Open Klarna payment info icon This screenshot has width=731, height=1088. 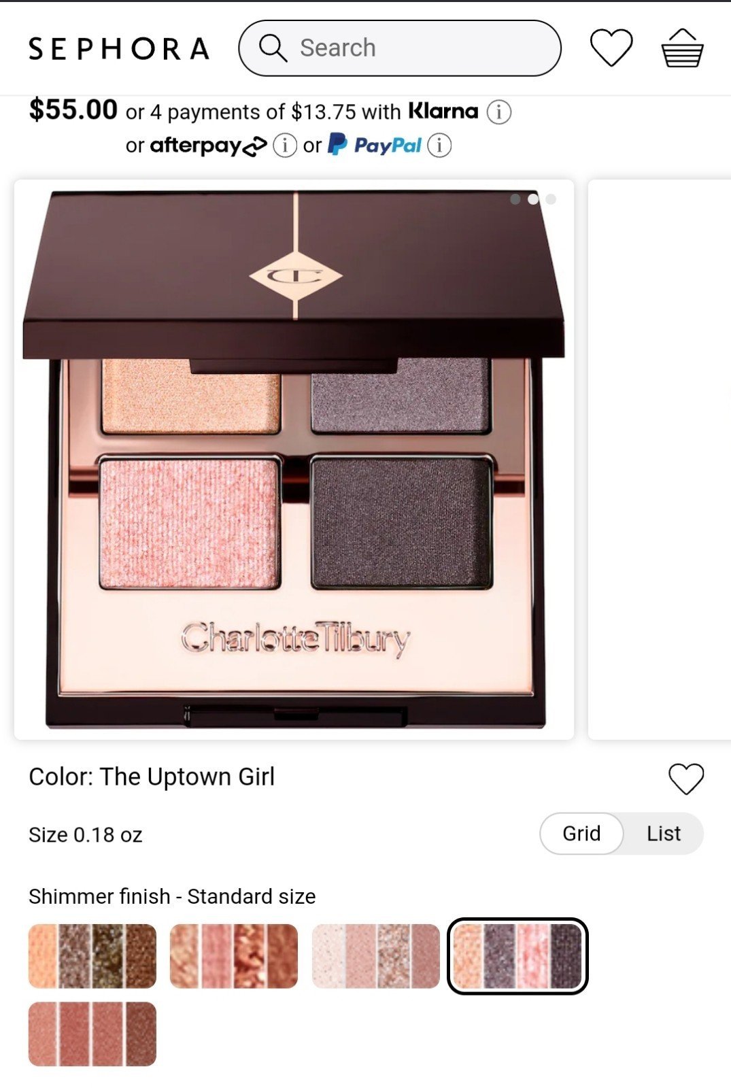[x=498, y=112]
